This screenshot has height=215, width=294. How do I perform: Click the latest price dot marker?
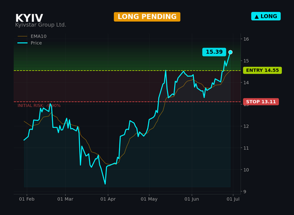230,52
